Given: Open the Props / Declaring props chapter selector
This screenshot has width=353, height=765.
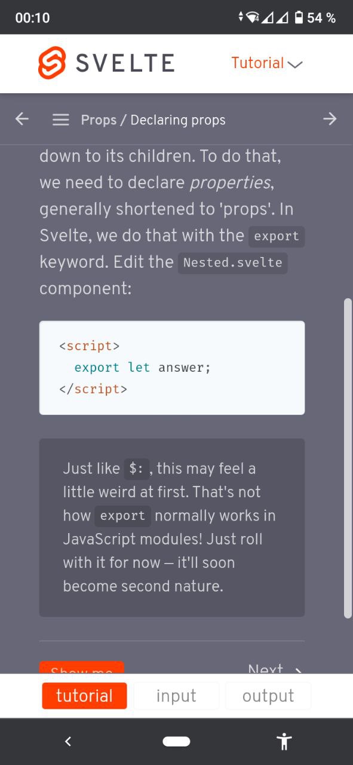Looking at the screenshot, I should click(x=154, y=120).
